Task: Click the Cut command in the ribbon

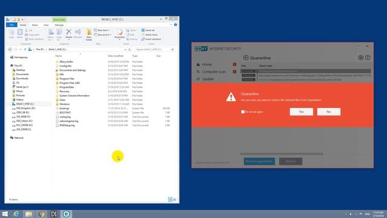Action: (29, 30)
